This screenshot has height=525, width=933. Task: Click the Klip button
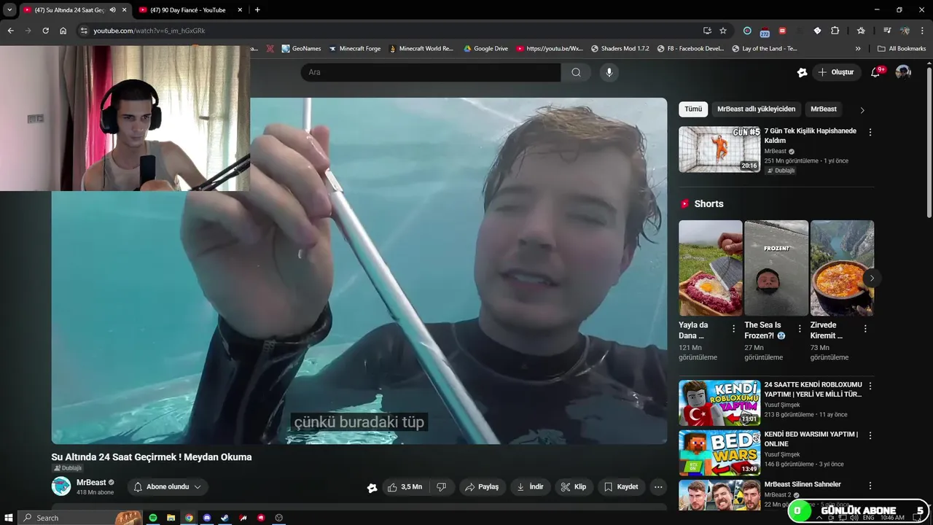pos(574,487)
